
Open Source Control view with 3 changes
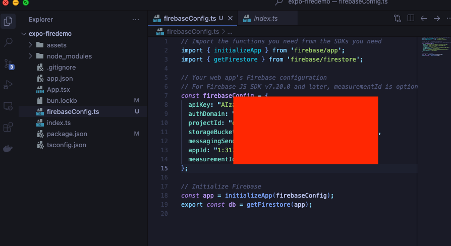9,64
